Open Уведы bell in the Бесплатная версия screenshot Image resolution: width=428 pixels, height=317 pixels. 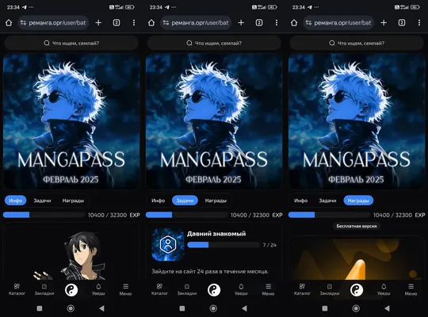tap(384, 289)
